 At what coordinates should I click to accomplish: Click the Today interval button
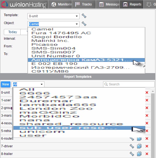[12, 32]
